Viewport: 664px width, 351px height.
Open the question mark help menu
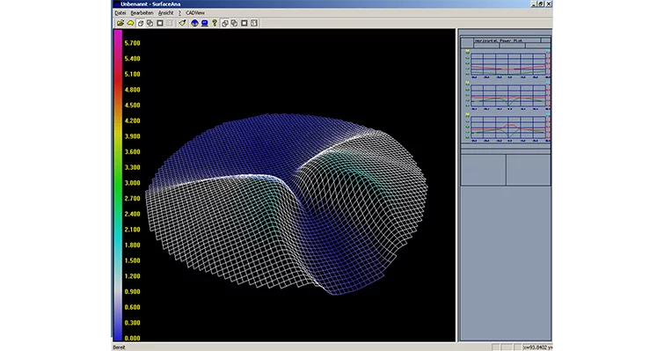pos(179,13)
